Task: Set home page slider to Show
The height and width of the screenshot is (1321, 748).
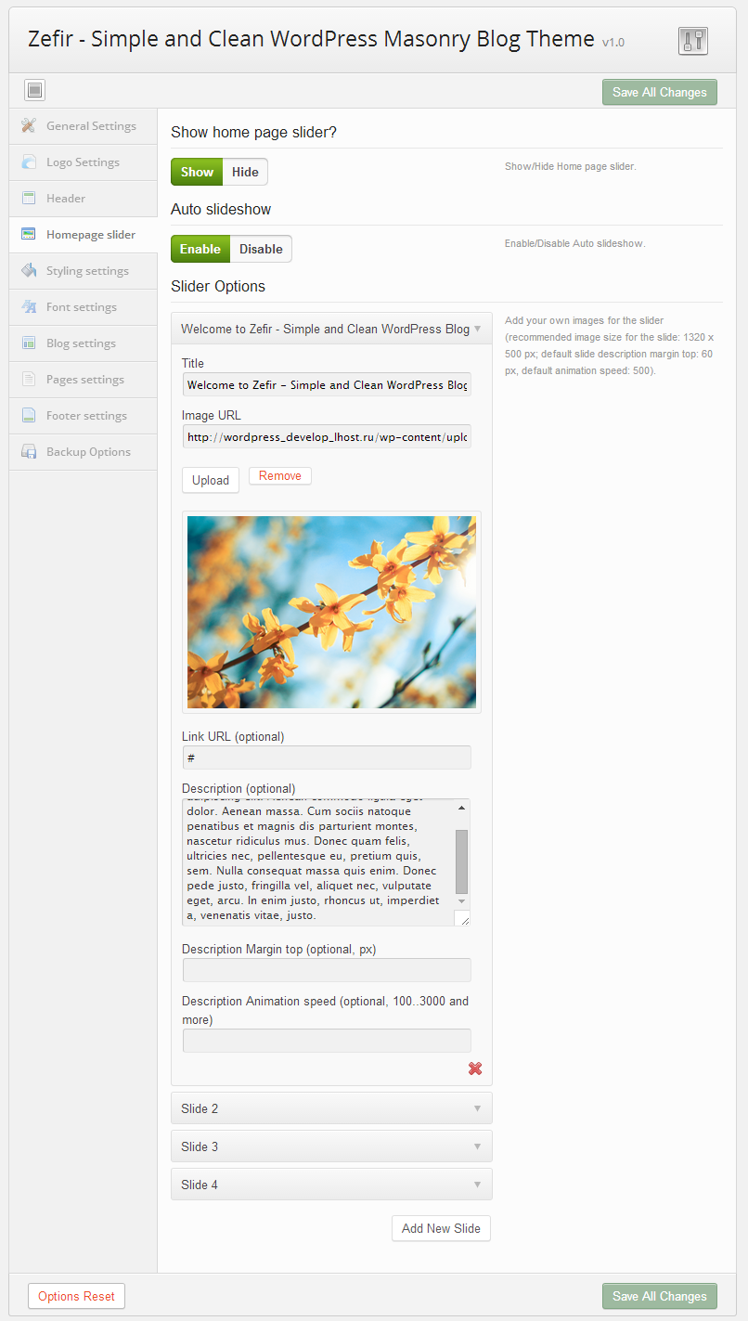Action: click(197, 172)
